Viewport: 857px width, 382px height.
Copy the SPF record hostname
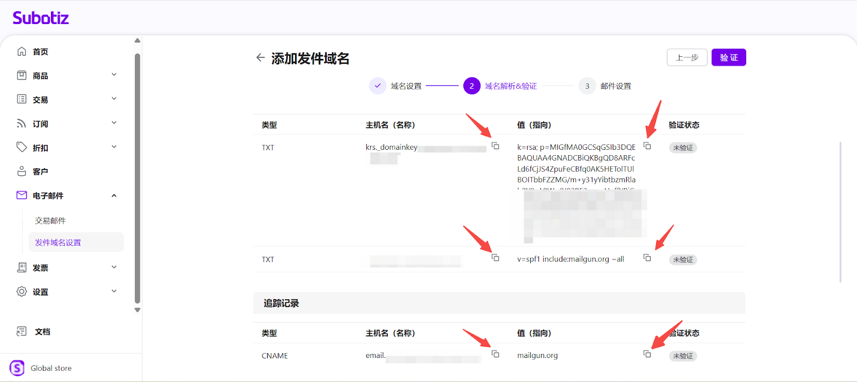tap(495, 258)
